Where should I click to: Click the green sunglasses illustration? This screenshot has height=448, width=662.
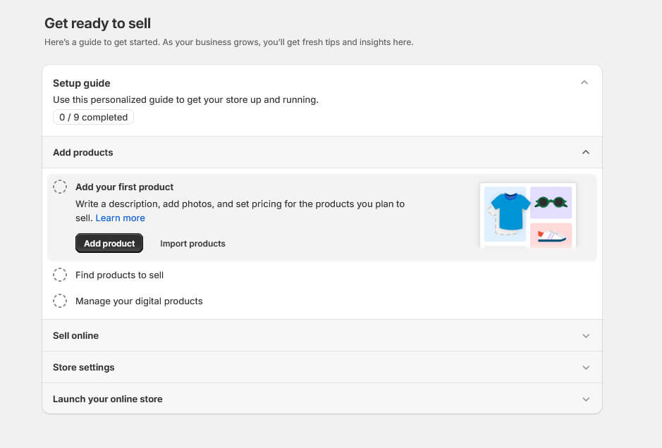[551, 203]
